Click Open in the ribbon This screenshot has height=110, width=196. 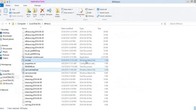pos(90,9)
